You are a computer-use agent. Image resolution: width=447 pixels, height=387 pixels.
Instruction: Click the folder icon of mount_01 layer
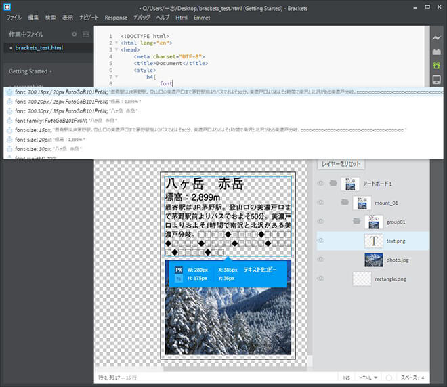345,202
